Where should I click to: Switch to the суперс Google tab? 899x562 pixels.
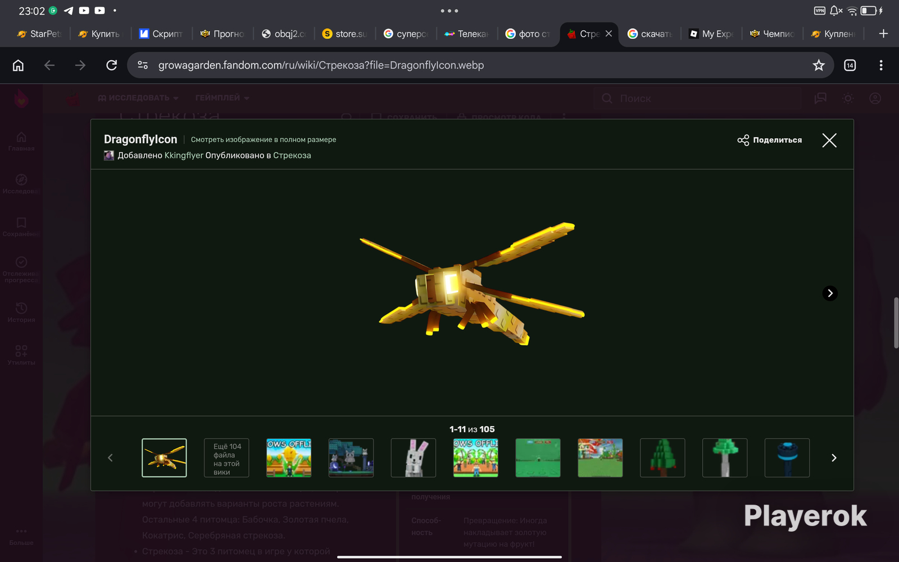(x=406, y=34)
